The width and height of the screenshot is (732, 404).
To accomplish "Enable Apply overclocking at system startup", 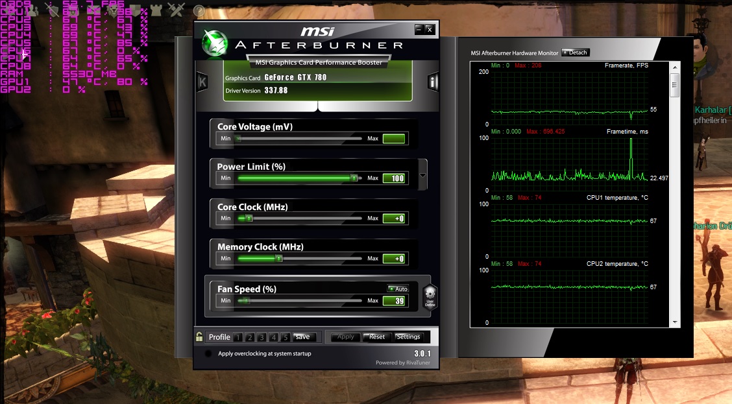I will click(208, 353).
